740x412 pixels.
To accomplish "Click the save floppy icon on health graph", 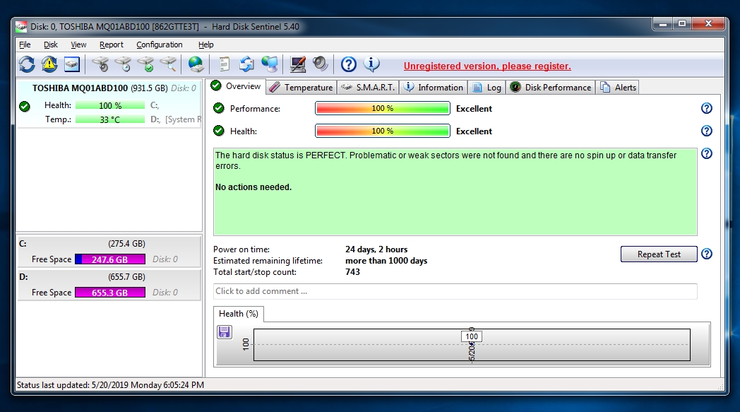I will click(224, 332).
